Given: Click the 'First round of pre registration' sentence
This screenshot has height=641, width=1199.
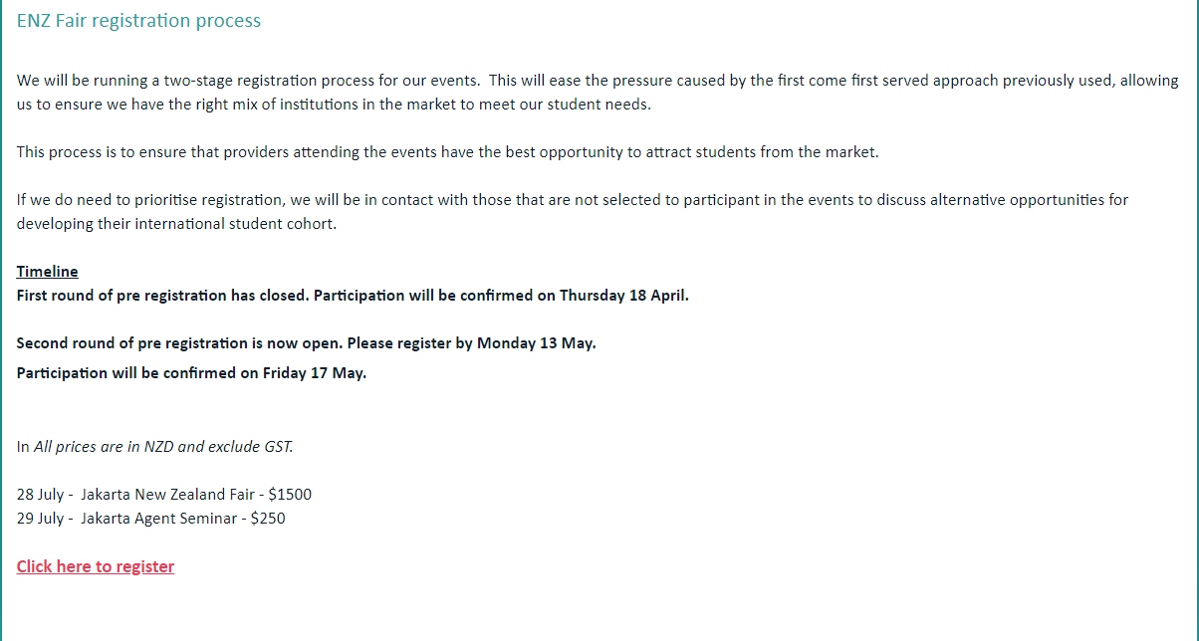Looking at the screenshot, I should click(353, 296).
